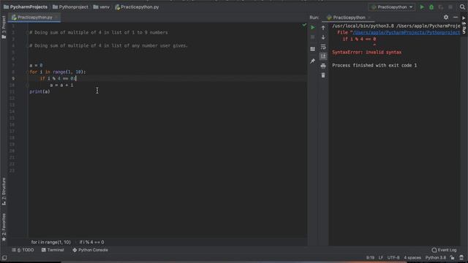
Task: Click 'Process finished with exit code 1' text
Action: click(374, 65)
